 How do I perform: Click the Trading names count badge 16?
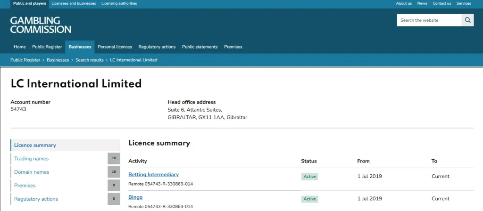point(114,158)
